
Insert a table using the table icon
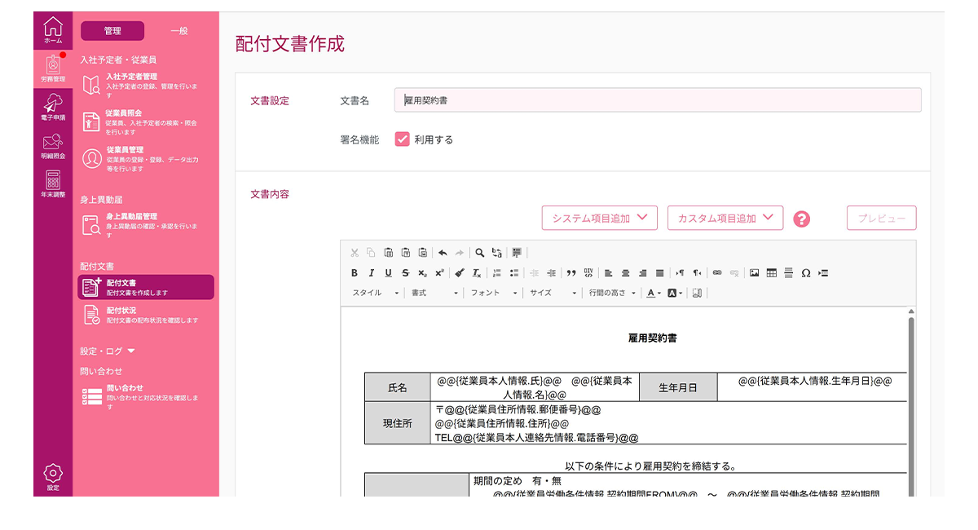click(x=771, y=273)
